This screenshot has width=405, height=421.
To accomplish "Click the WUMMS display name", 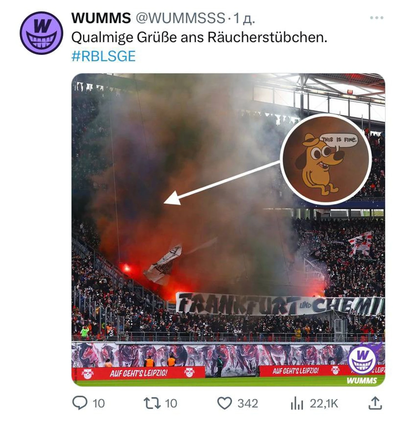I will click(x=101, y=18).
